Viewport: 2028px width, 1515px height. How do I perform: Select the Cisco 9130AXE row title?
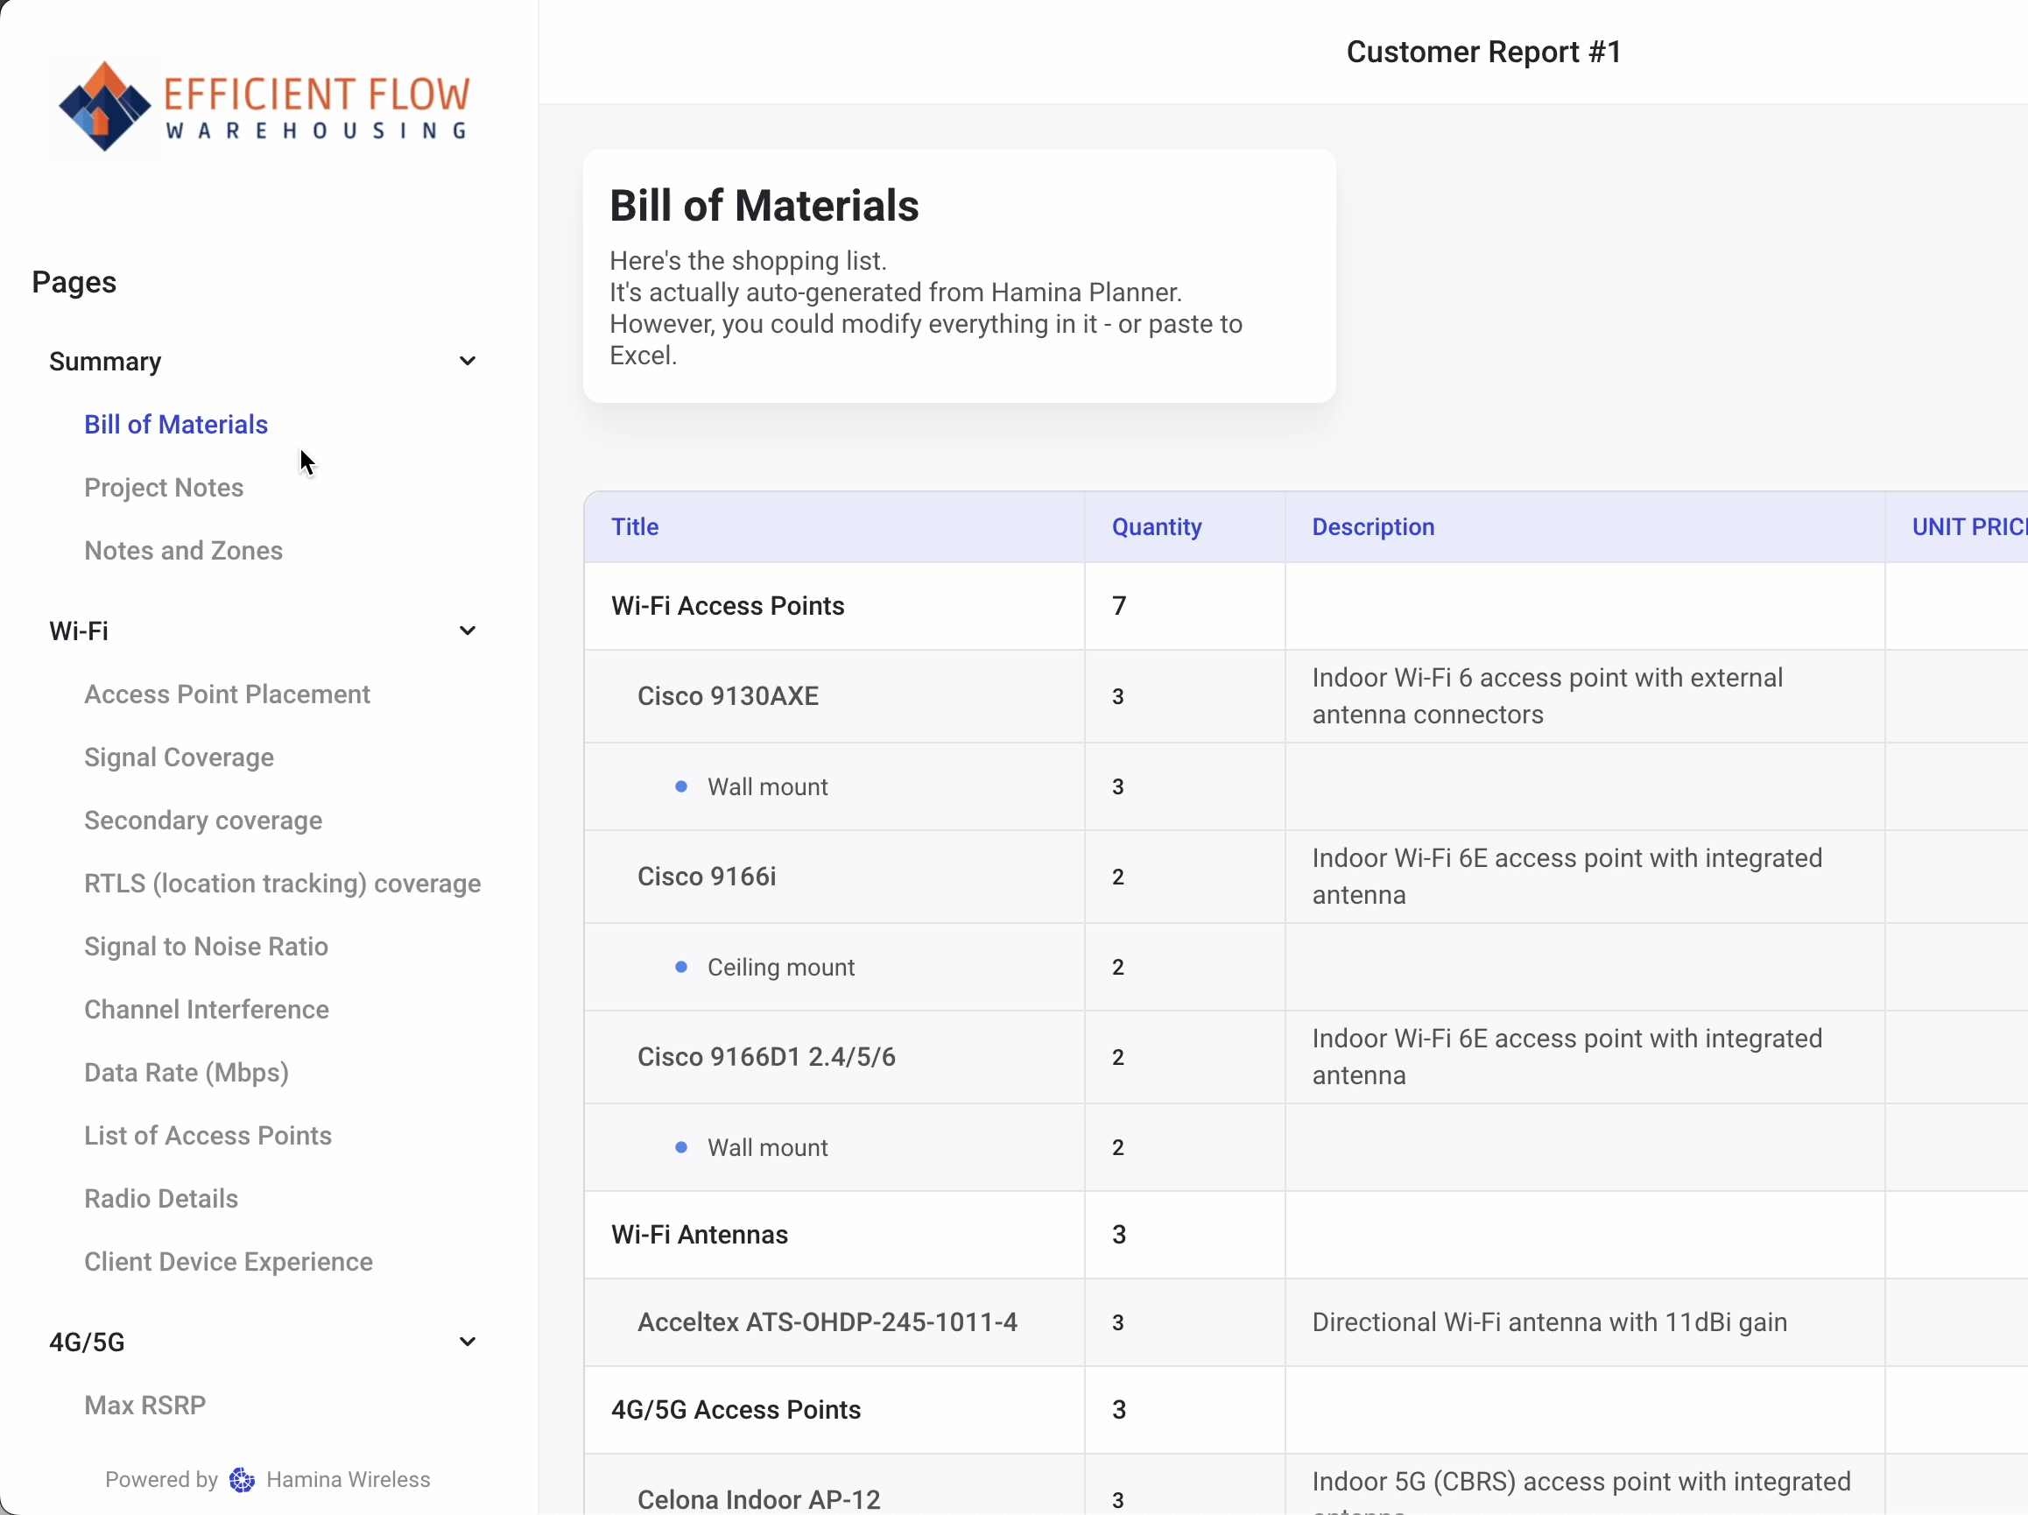[x=728, y=696]
